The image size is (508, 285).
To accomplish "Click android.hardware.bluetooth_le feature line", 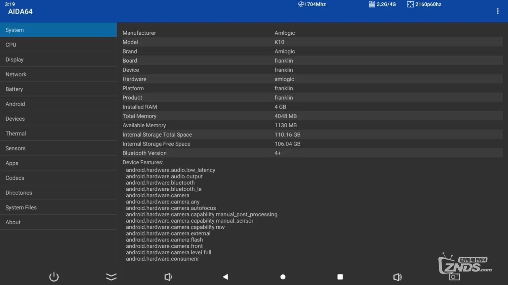I will point(164,189).
